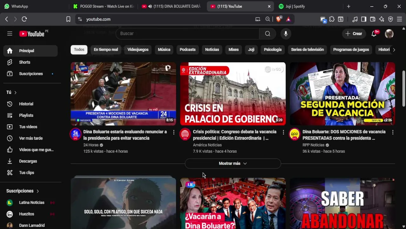Open video titled Dina Boluarte: DOS MOCIONES
This screenshot has width=406, height=229.
pos(344,135)
